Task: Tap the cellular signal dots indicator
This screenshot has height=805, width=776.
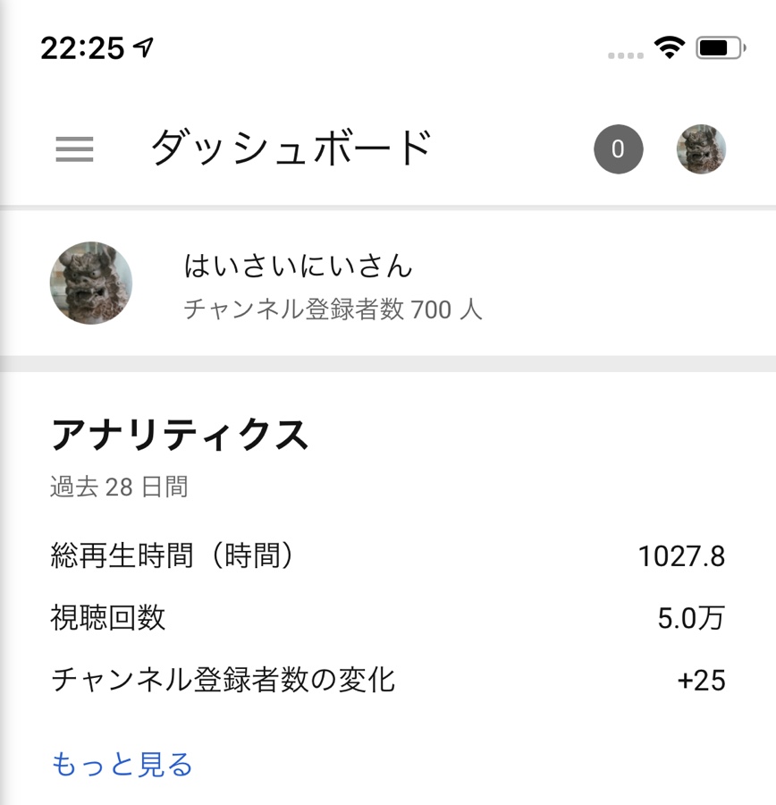Action: pyautogui.click(x=626, y=55)
